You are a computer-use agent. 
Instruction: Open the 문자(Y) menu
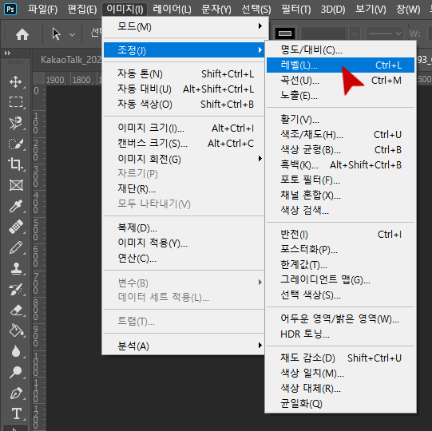216,10
